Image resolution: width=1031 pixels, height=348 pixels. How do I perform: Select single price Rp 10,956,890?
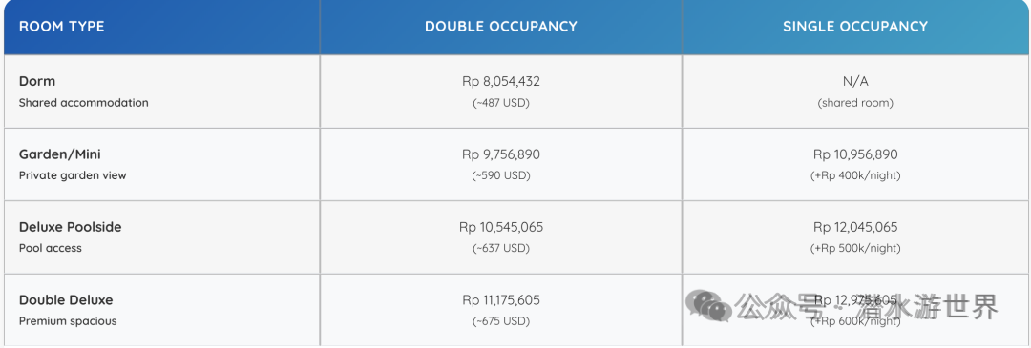pyautogui.click(x=855, y=155)
